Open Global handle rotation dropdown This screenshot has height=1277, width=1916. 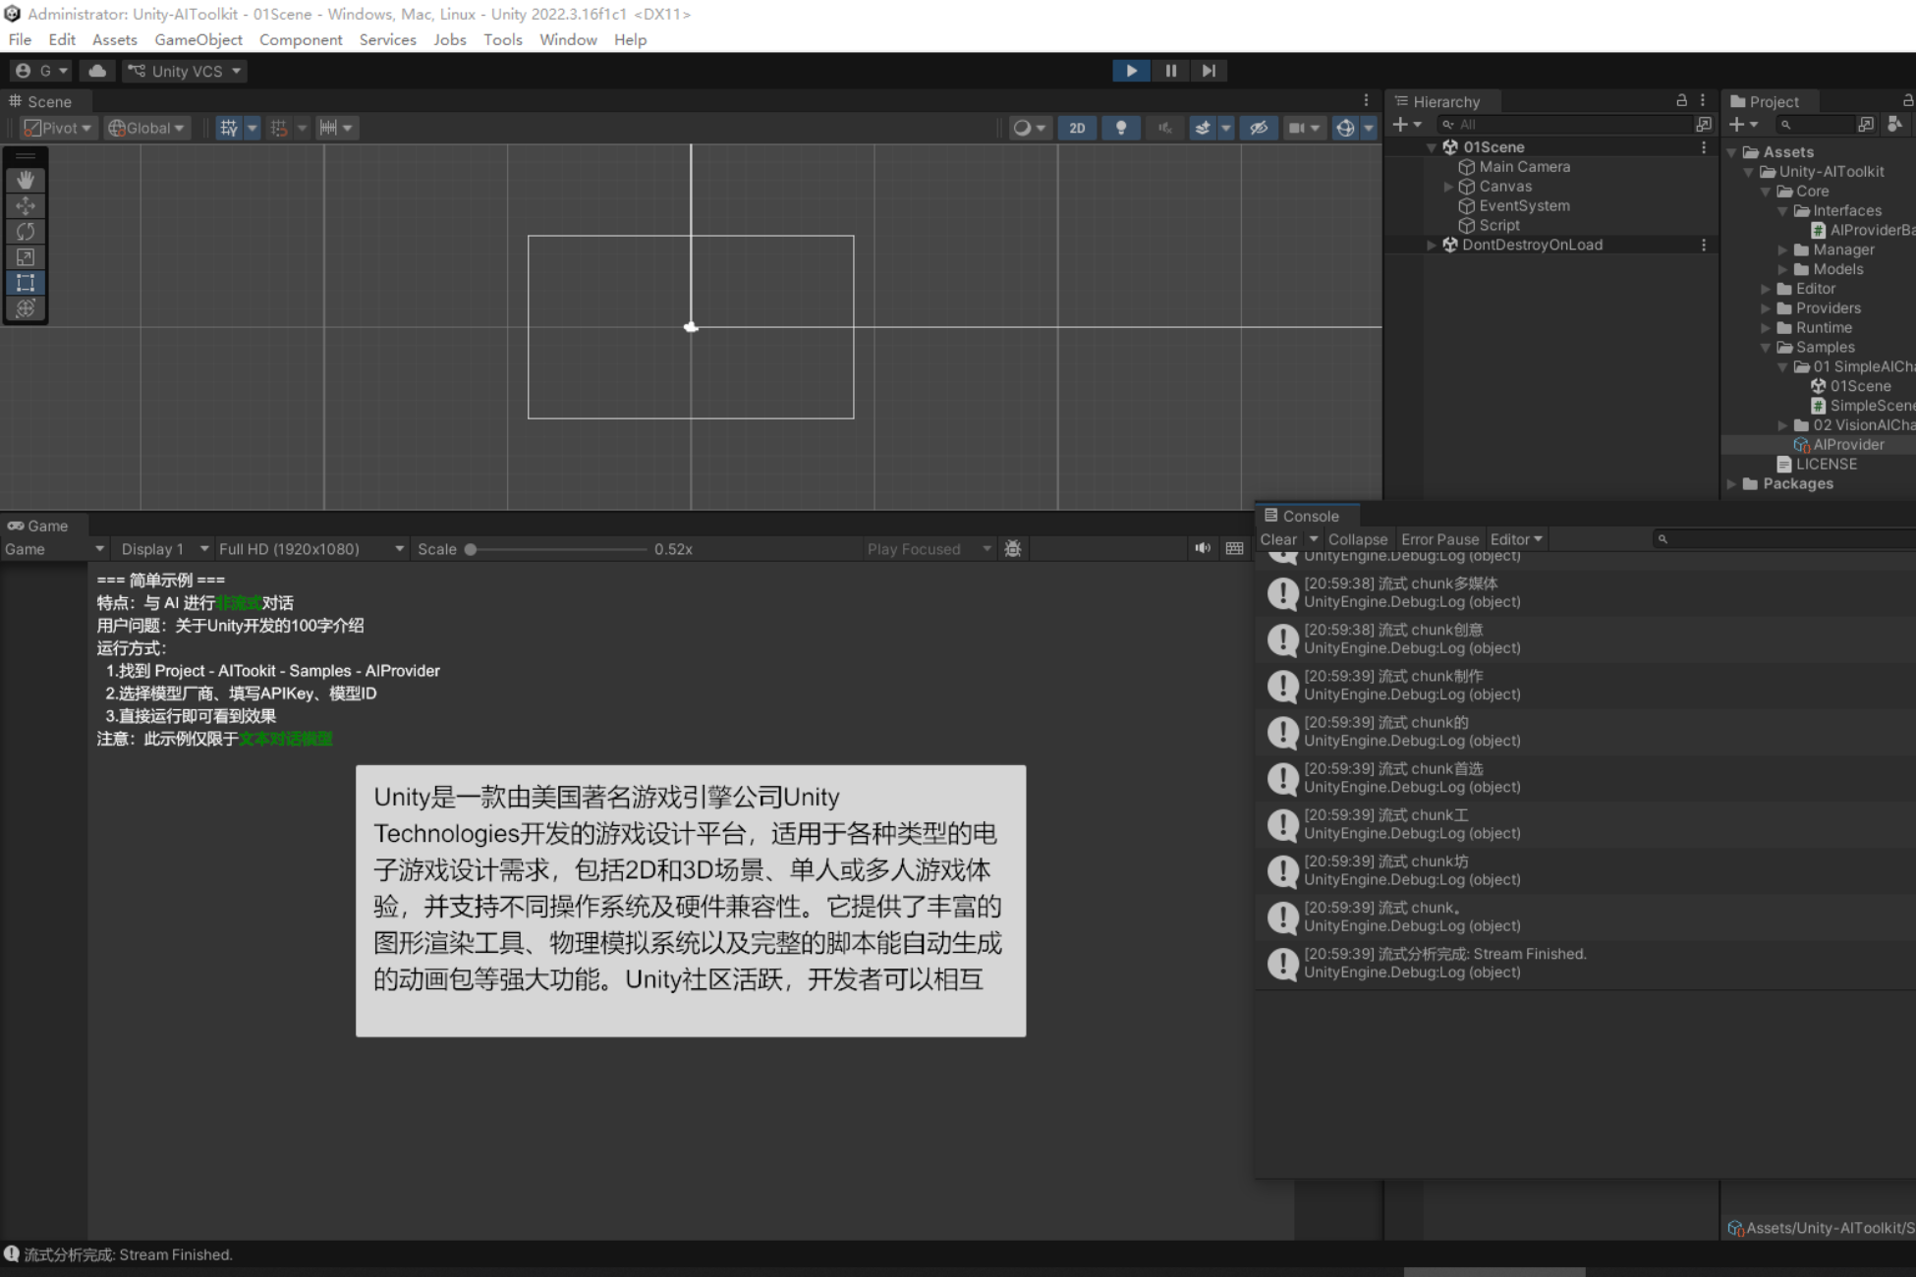point(145,128)
